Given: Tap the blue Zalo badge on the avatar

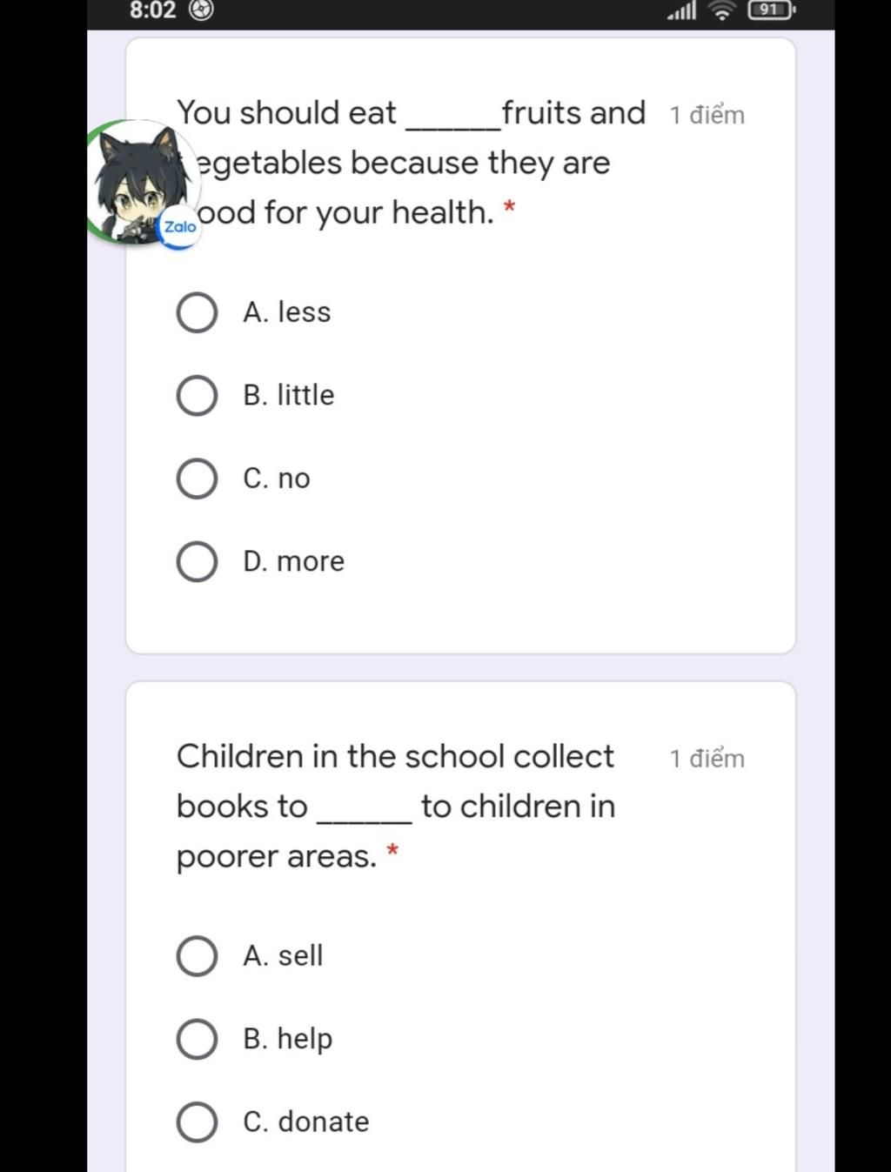Looking at the screenshot, I should coord(180,227).
